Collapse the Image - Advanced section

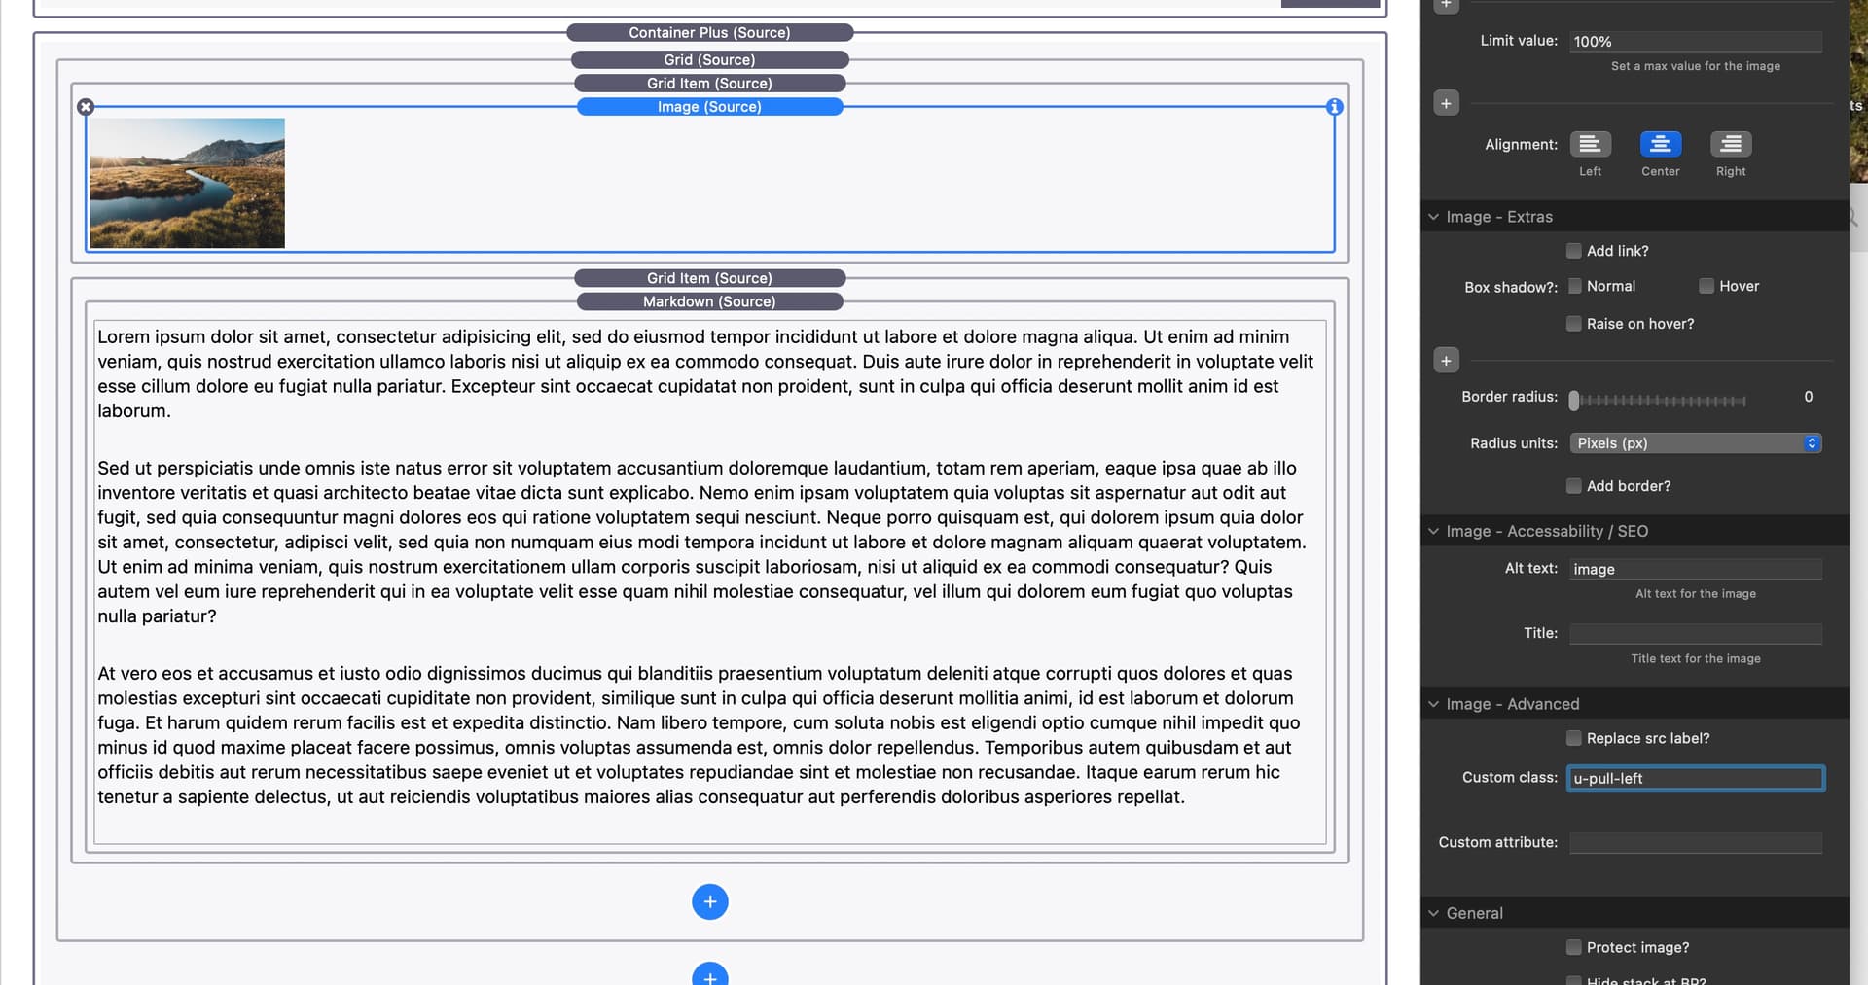[x=1433, y=704]
